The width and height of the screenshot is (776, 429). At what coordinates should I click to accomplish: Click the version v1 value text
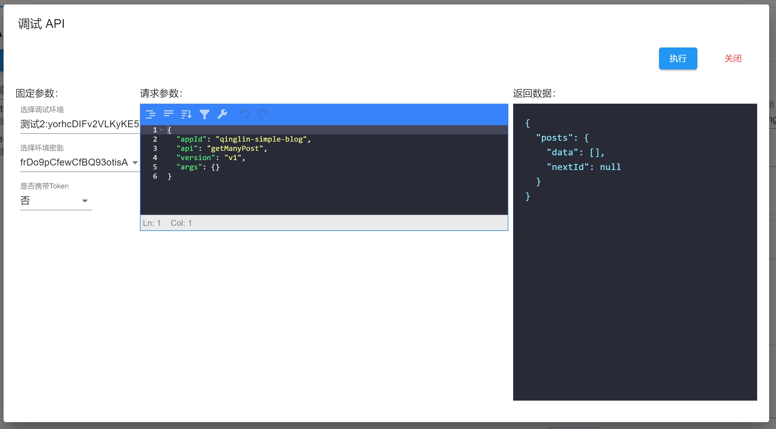[233, 158]
